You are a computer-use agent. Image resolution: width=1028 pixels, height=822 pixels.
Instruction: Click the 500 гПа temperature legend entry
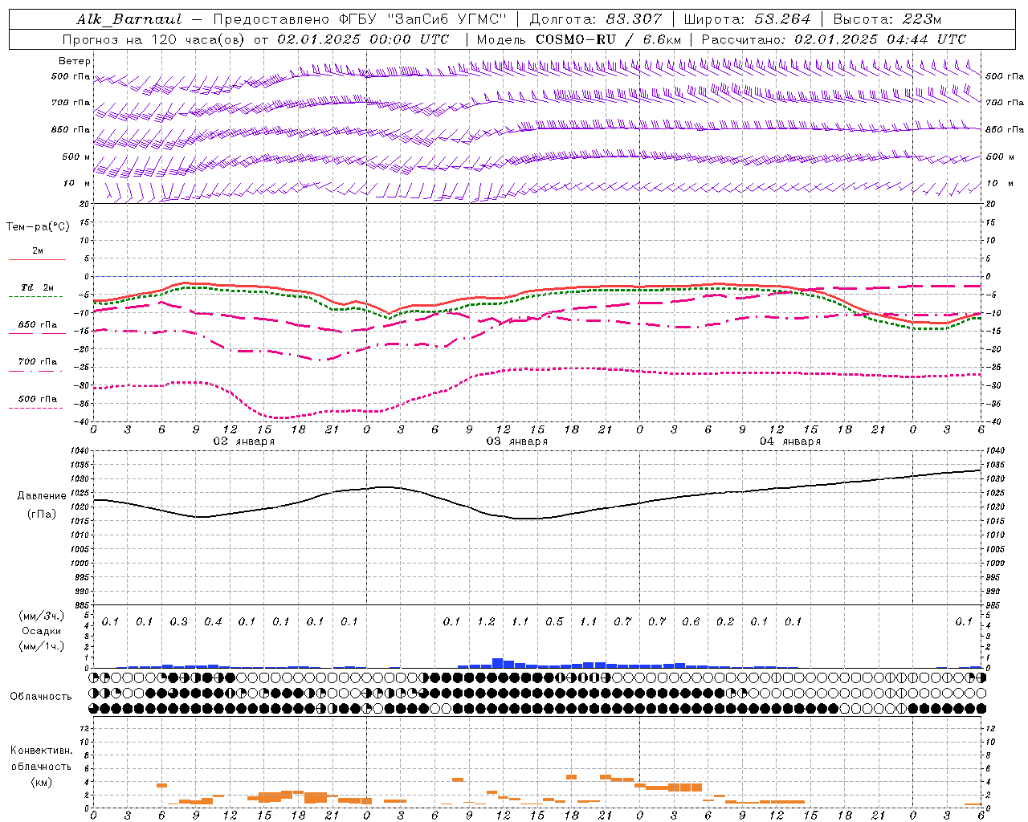click(37, 402)
